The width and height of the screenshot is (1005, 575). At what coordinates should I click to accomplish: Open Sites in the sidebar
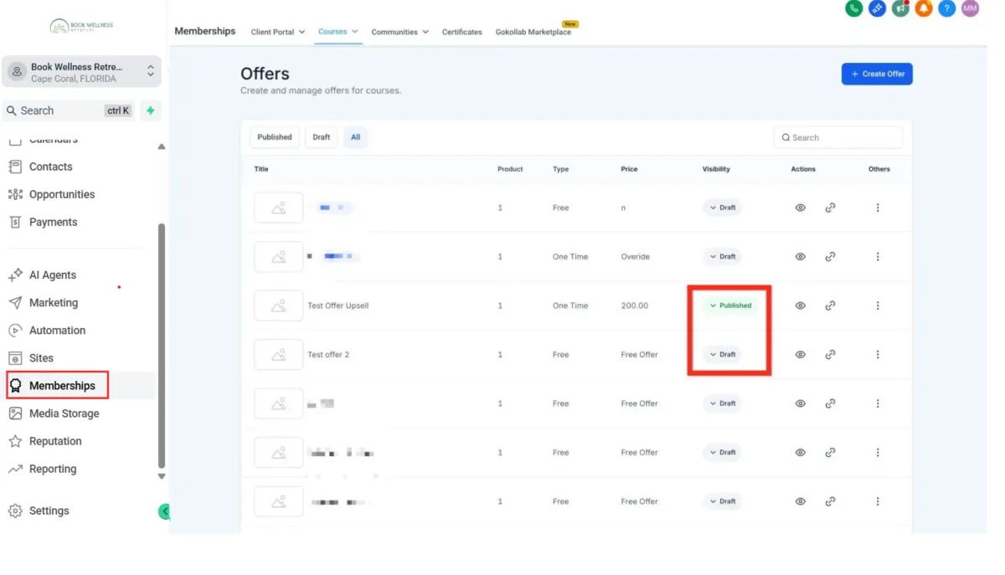point(41,357)
